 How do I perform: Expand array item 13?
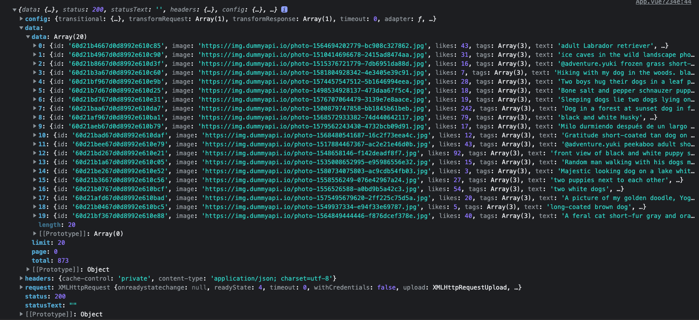coord(35,162)
